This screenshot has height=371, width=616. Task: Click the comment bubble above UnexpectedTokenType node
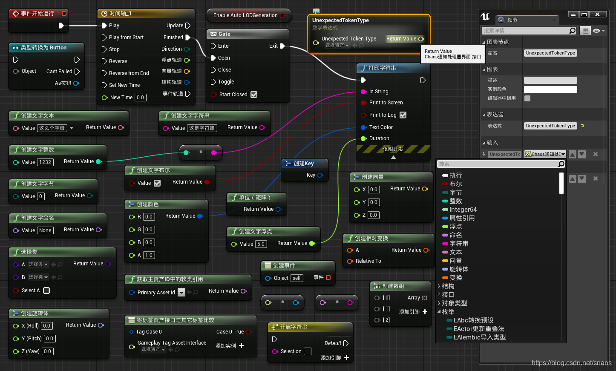(x=316, y=11)
